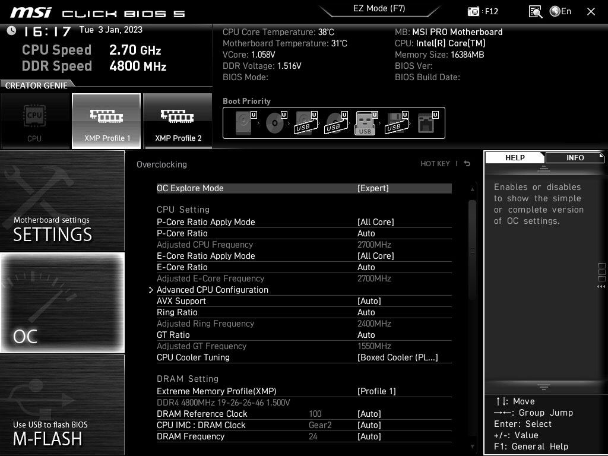Switch to the INFO tab

click(574, 157)
